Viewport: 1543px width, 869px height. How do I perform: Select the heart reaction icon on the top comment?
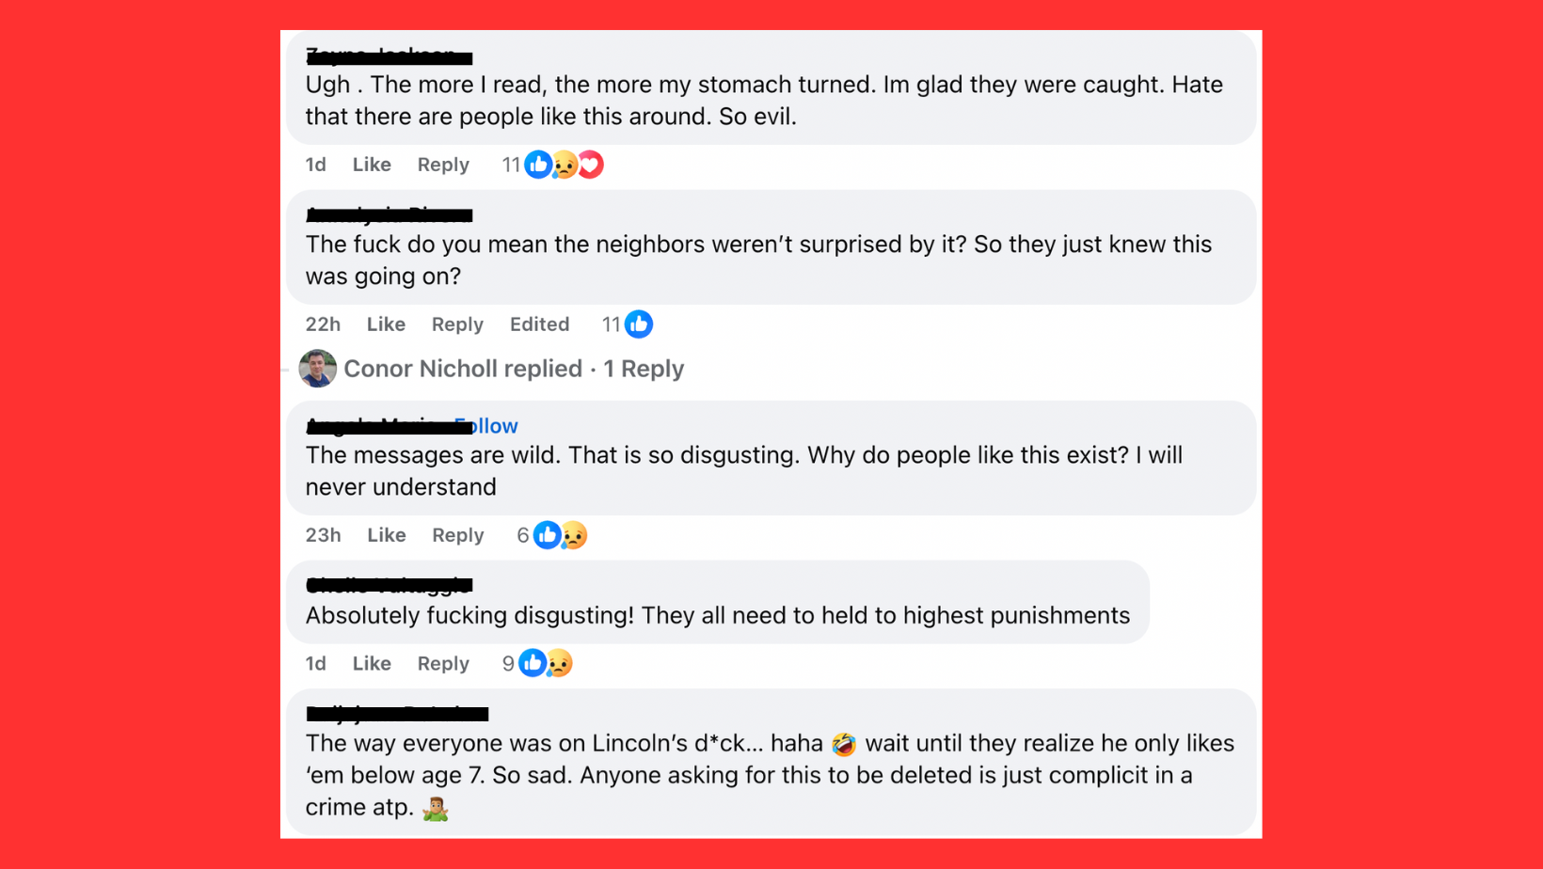click(x=589, y=164)
